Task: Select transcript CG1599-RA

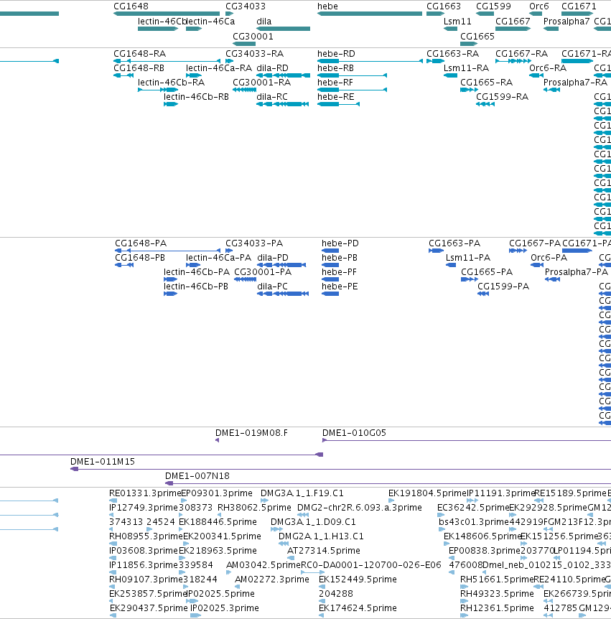Action: tap(502, 97)
